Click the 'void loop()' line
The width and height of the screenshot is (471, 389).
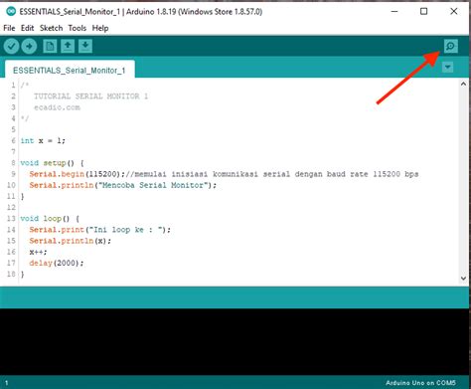click(50, 219)
